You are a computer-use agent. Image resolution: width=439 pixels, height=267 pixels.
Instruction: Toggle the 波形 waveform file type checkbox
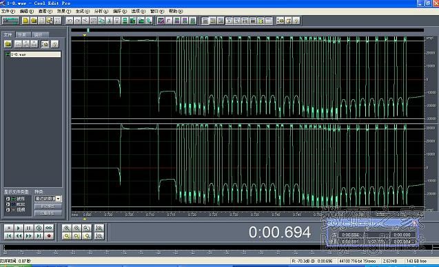pos(8,199)
